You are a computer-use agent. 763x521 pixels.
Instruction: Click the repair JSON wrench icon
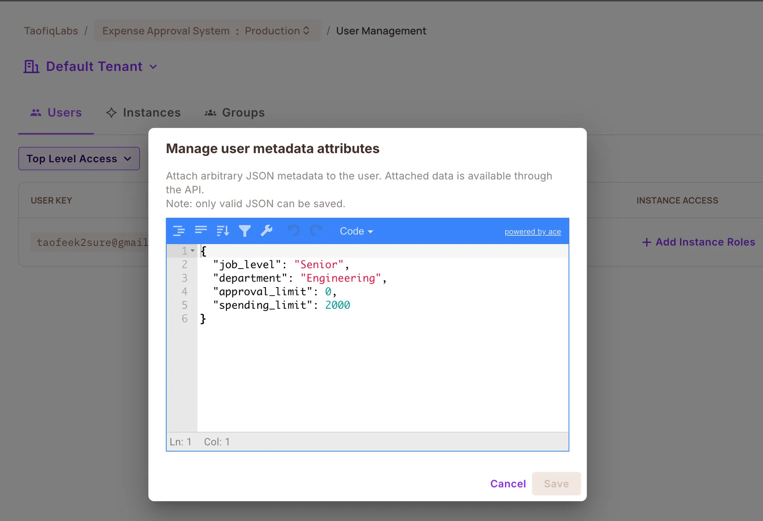click(267, 231)
